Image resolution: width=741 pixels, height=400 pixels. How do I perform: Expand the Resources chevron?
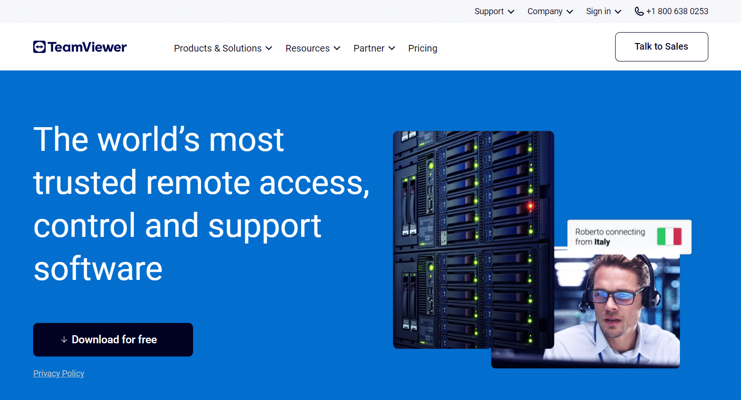click(337, 48)
